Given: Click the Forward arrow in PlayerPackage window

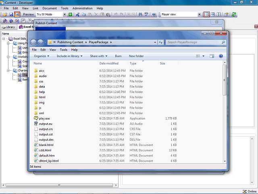Looking at the screenshot, I should [40, 42].
